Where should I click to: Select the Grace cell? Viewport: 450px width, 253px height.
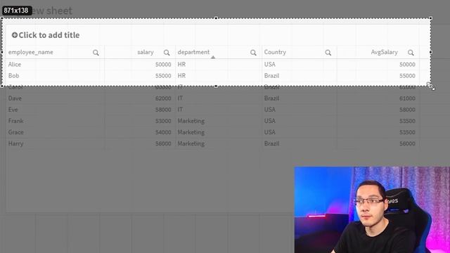15,132
